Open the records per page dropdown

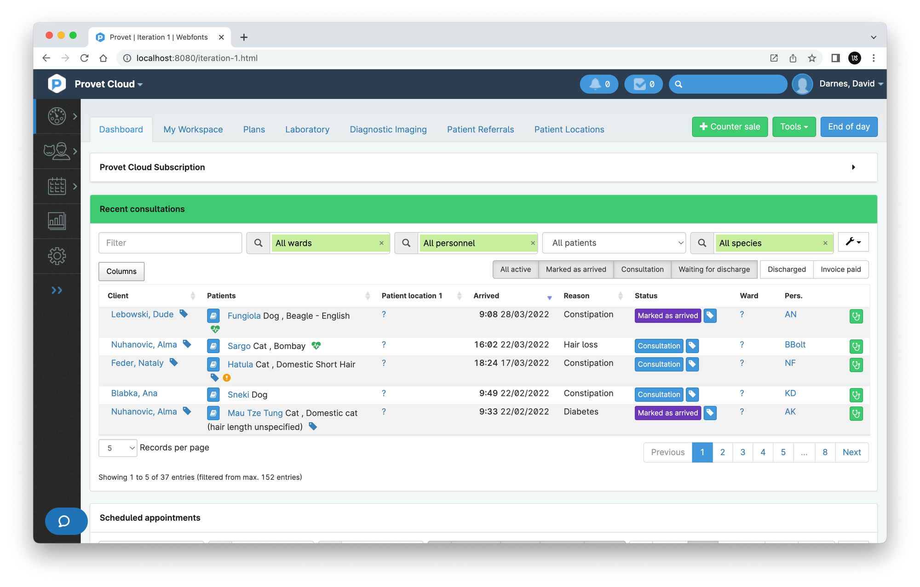(x=118, y=448)
